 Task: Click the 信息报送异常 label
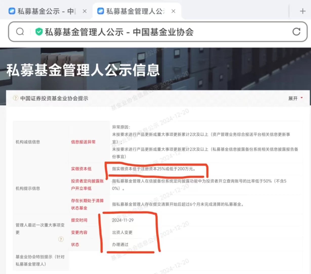tap(83, 142)
